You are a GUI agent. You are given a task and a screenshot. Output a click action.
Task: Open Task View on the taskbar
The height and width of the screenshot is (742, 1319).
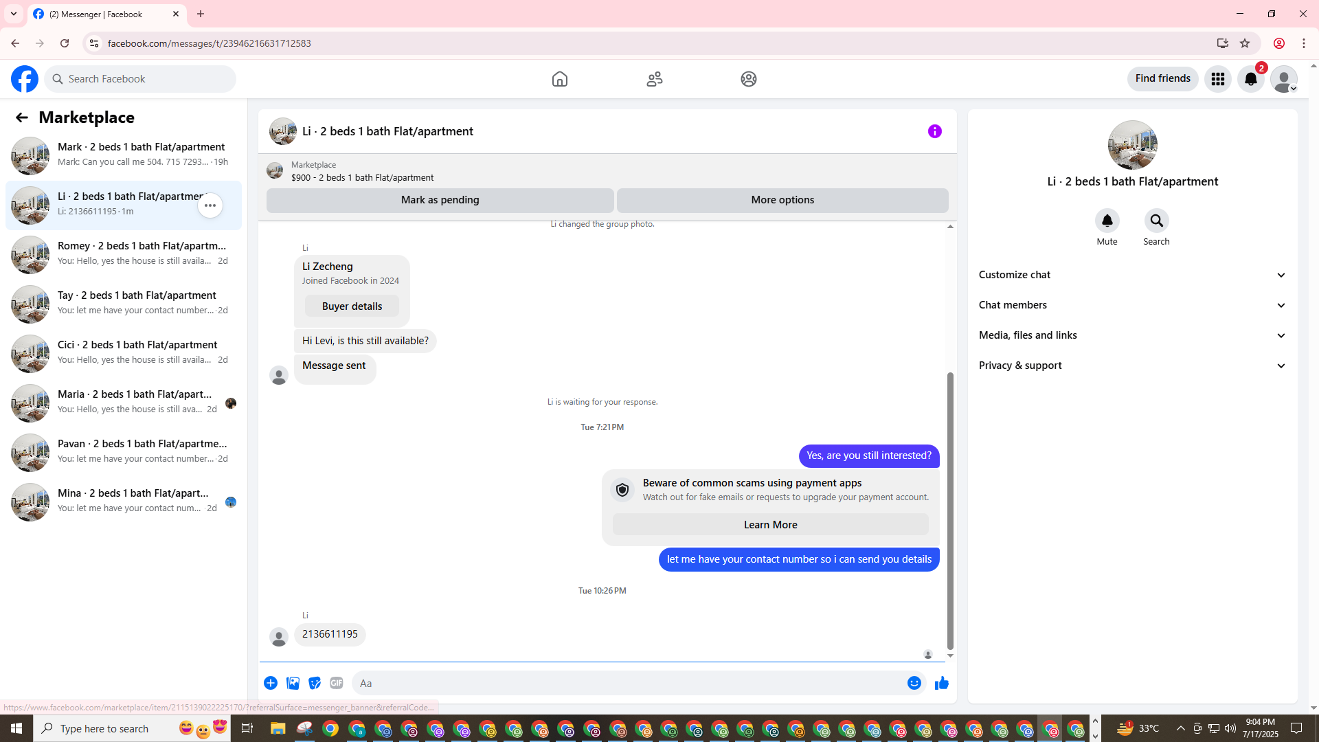[x=247, y=728]
